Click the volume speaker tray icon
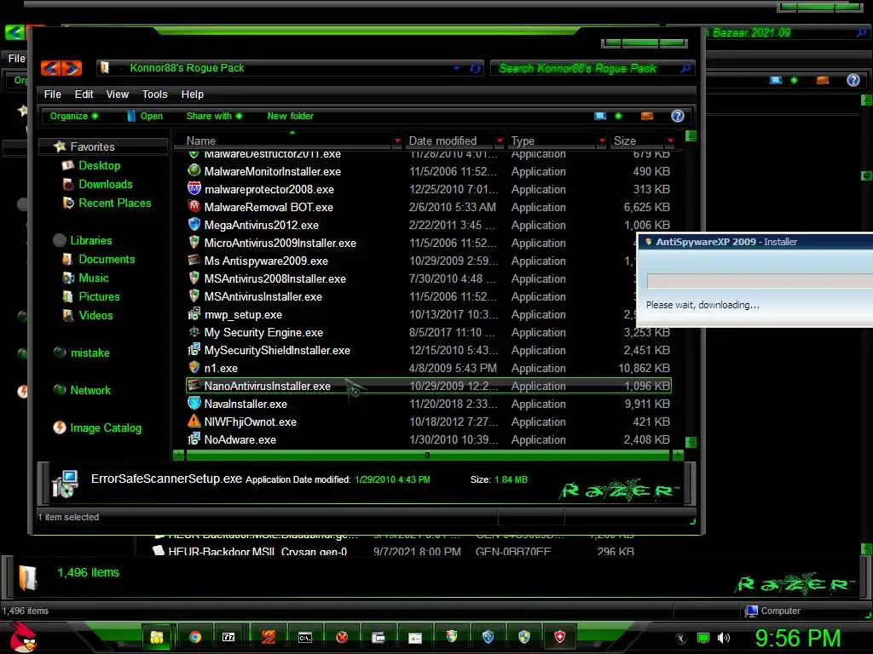Image resolution: width=873 pixels, height=654 pixels. (723, 638)
